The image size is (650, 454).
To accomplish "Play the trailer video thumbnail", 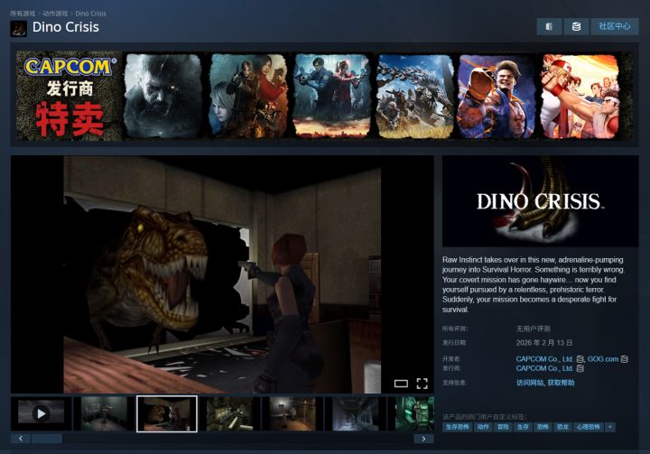I will (x=41, y=413).
